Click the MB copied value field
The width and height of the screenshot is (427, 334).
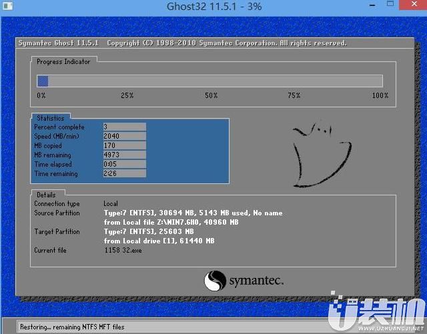pos(124,145)
